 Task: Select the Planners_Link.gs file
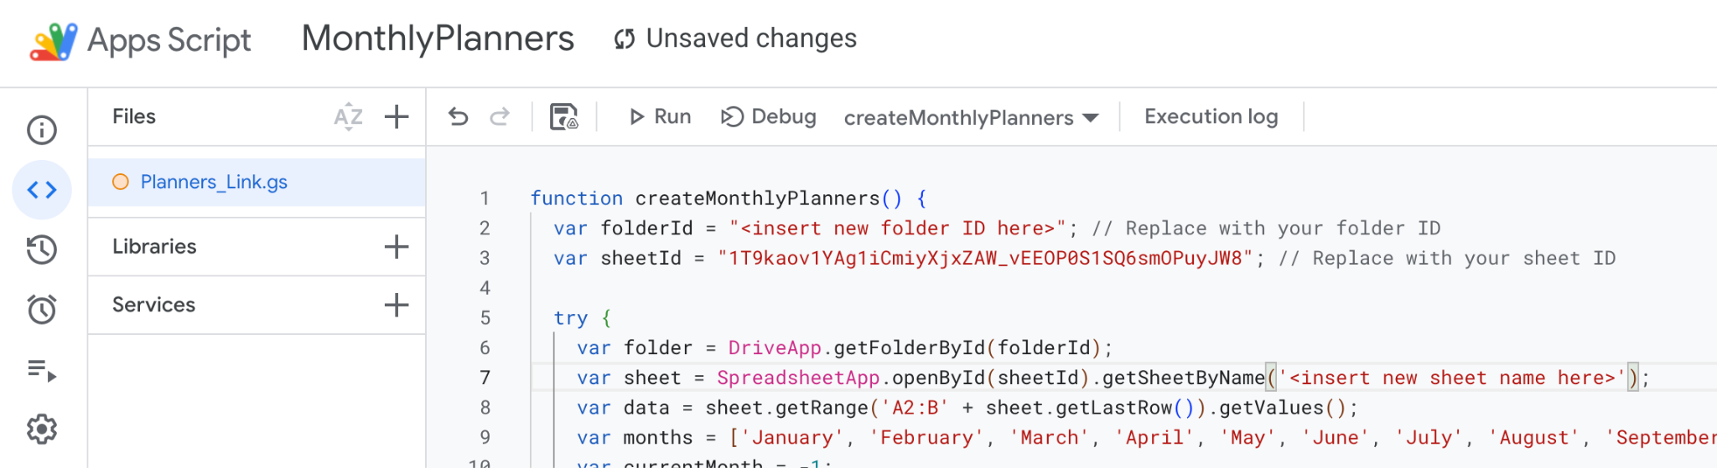pyautogui.click(x=214, y=182)
